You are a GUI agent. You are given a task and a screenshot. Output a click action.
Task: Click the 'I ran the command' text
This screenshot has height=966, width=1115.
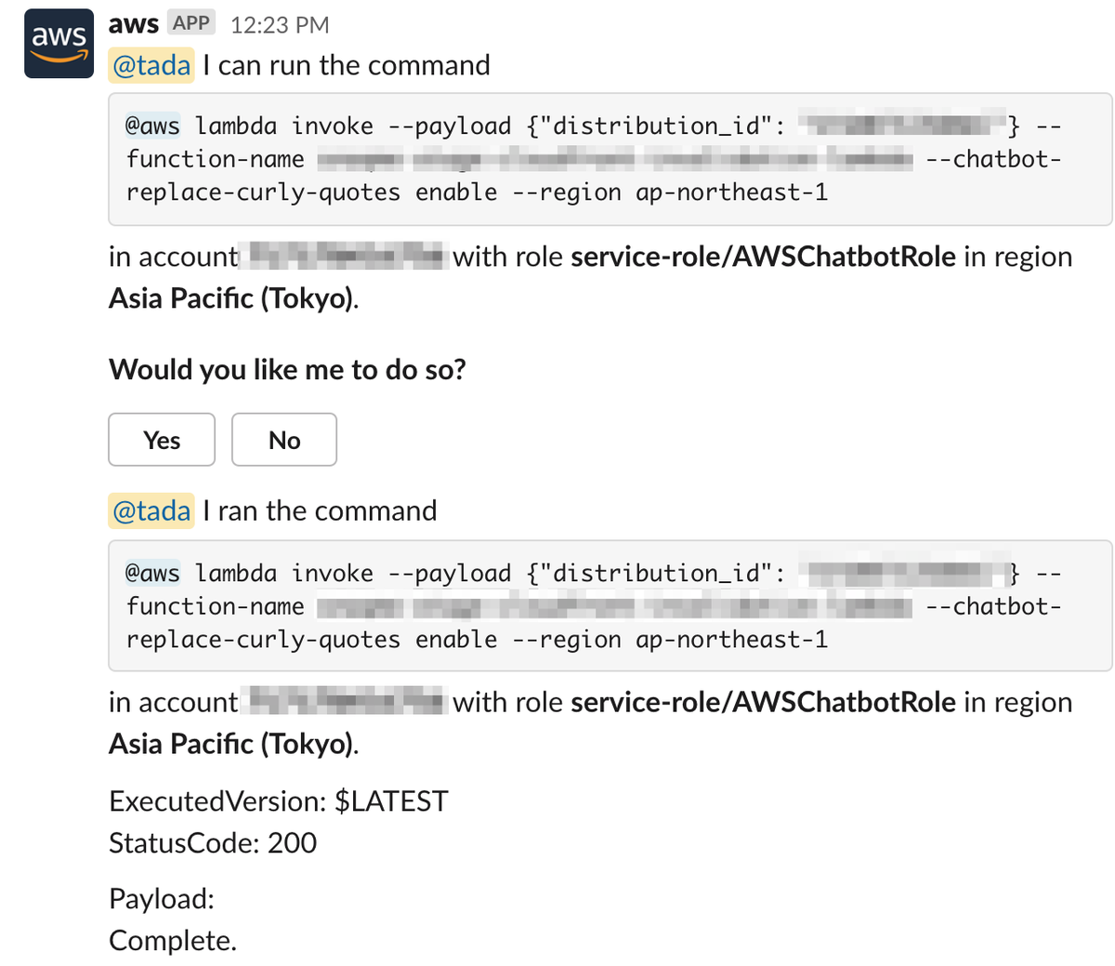click(320, 510)
